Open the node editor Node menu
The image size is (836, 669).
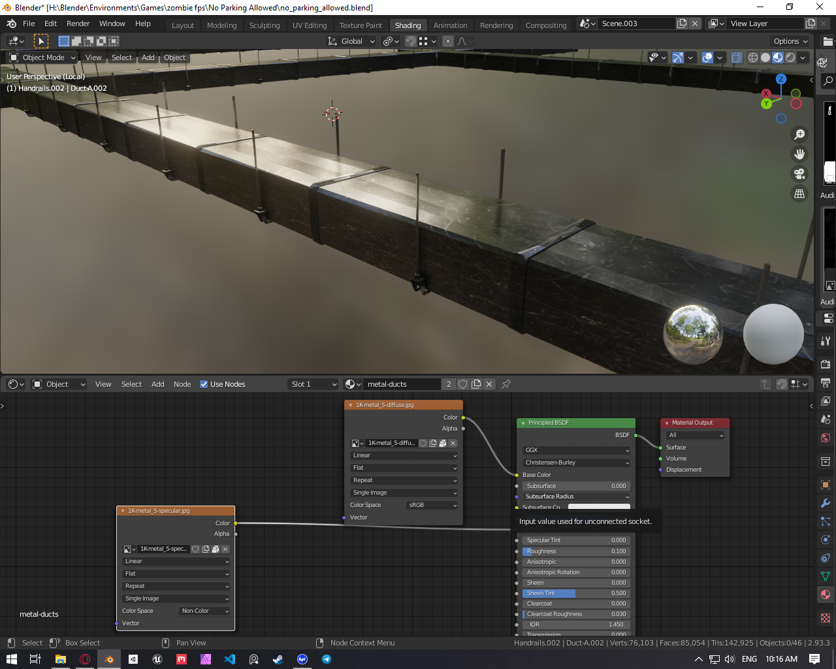click(182, 384)
